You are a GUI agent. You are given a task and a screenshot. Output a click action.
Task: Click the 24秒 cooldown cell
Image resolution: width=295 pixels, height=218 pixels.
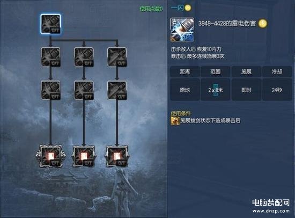[x=277, y=90]
